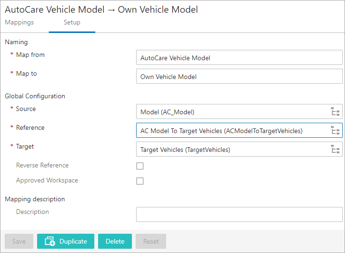Focus the Map from input field
Image resolution: width=345 pixels, height=253 pixels.
pos(239,57)
